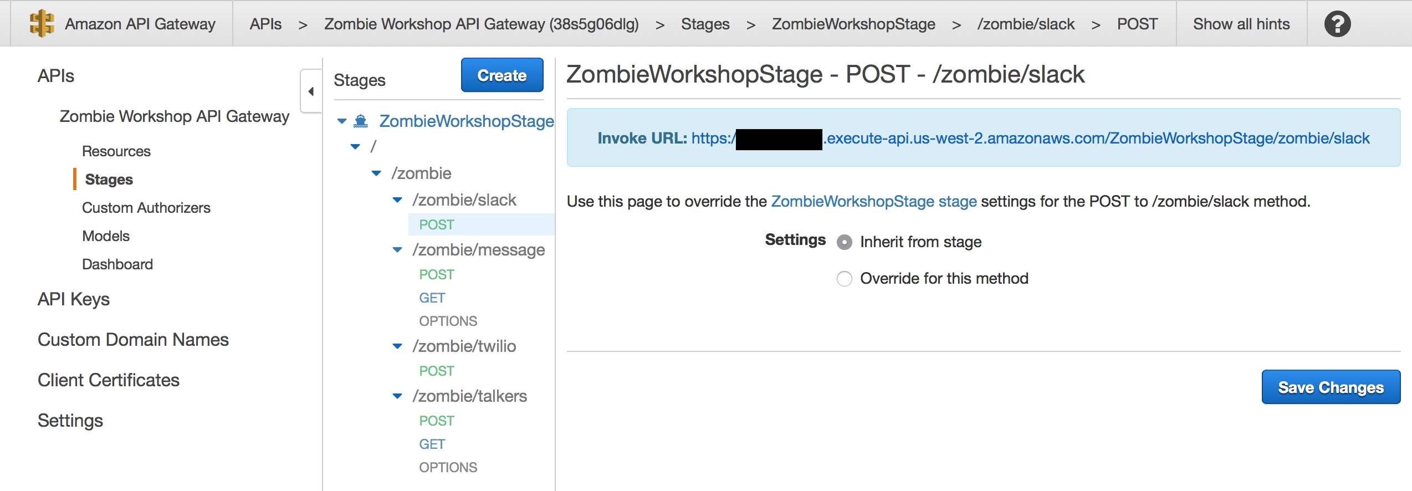Click the APIs heading in sidebar

tap(56, 76)
